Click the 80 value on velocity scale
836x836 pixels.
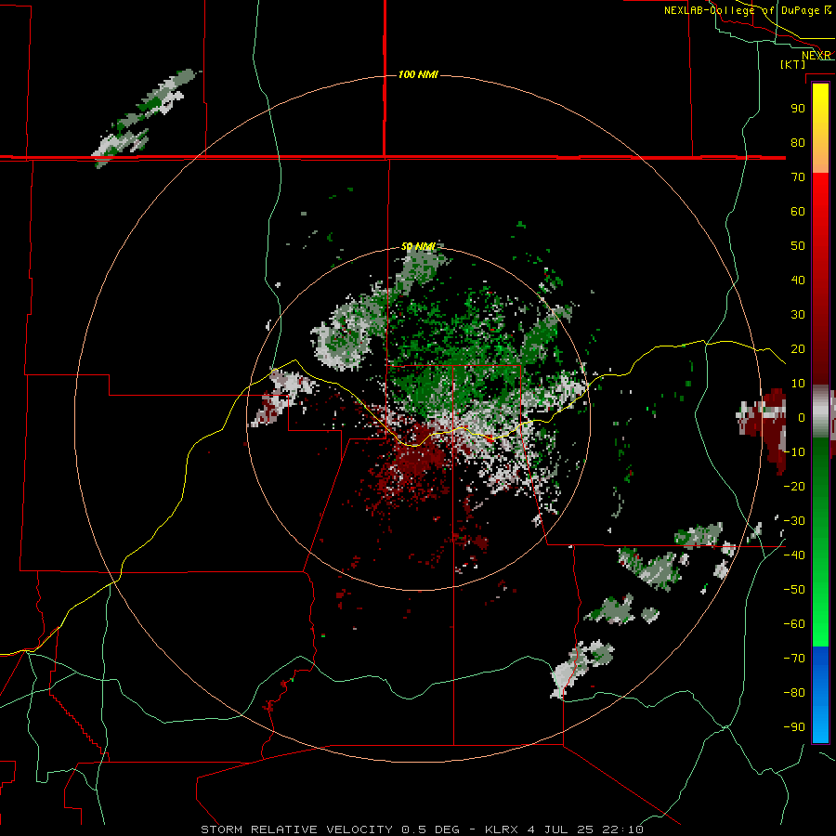click(x=798, y=143)
